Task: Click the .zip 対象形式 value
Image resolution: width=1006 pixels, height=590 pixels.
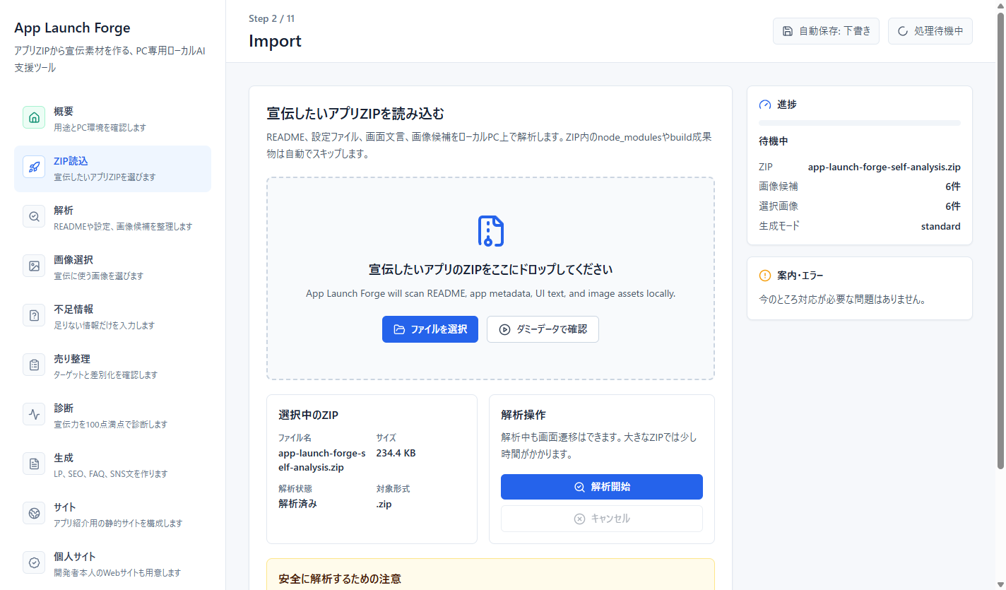Action: pos(384,504)
